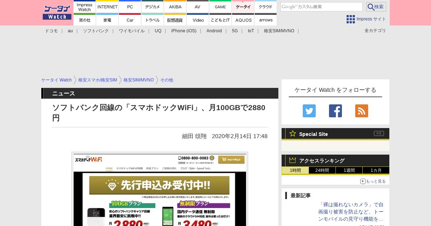Image resolution: width=431 pixels, height=226 pixels.
Task: Open latest article about 裸は撮れないカメラ
Action: (x=351, y=212)
